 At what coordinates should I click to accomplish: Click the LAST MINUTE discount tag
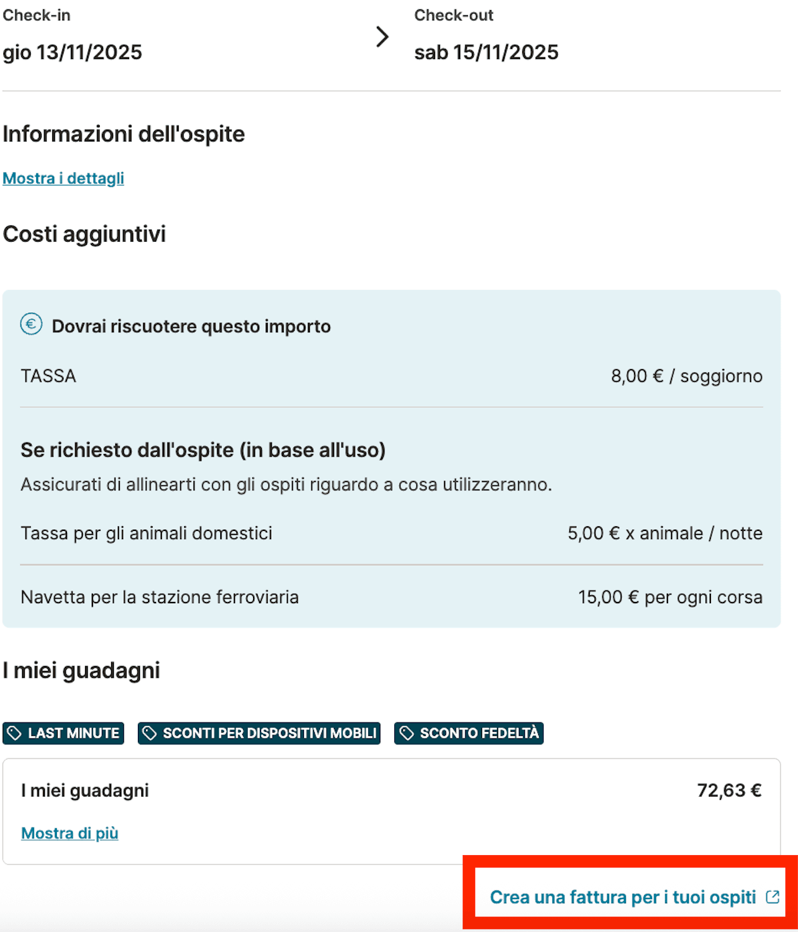click(64, 733)
